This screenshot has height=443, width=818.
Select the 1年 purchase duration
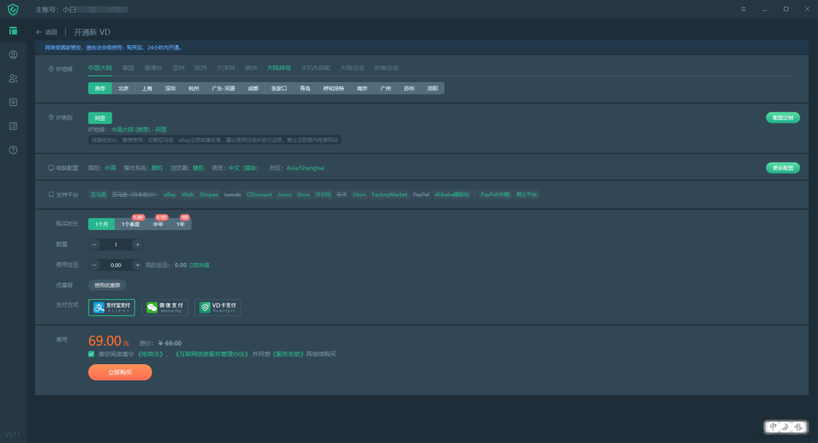tap(181, 224)
